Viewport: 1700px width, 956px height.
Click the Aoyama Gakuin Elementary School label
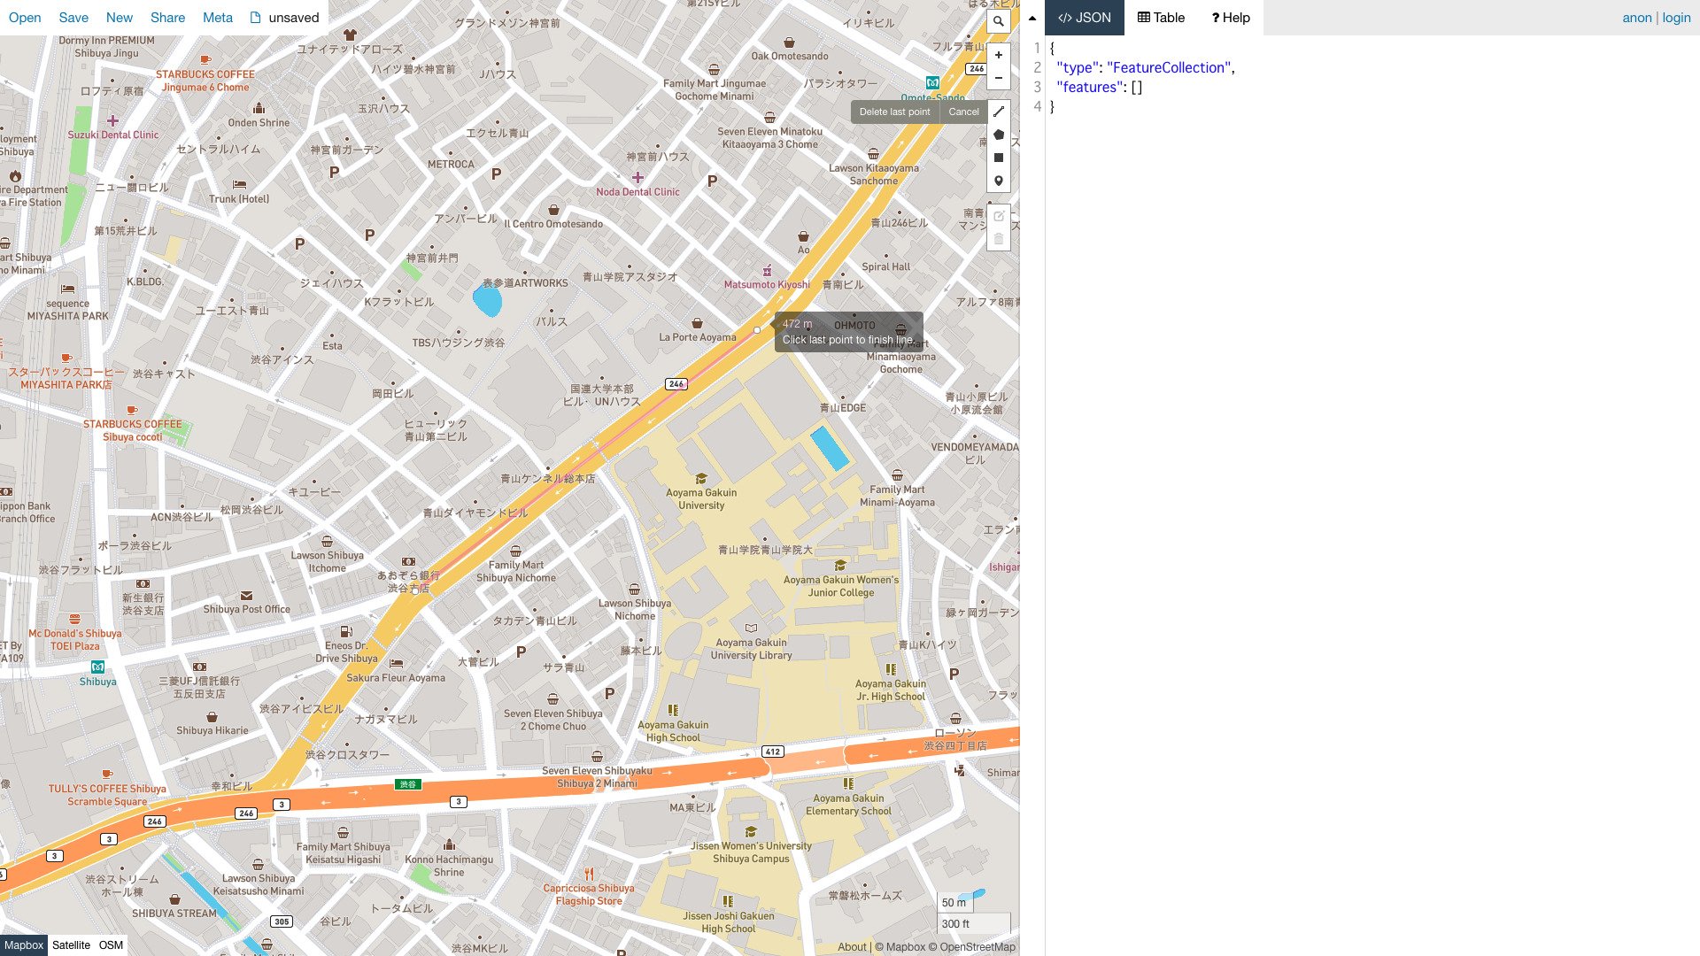848,805
